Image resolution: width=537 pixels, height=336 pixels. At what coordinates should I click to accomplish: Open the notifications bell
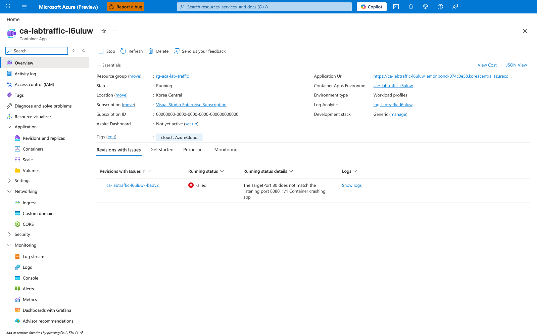coord(411,7)
